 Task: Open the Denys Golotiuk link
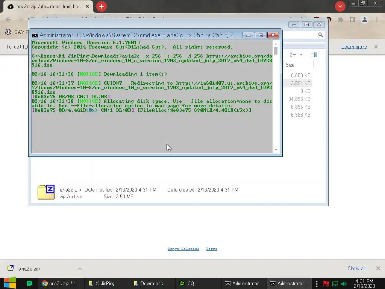pyautogui.click(x=183, y=249)
